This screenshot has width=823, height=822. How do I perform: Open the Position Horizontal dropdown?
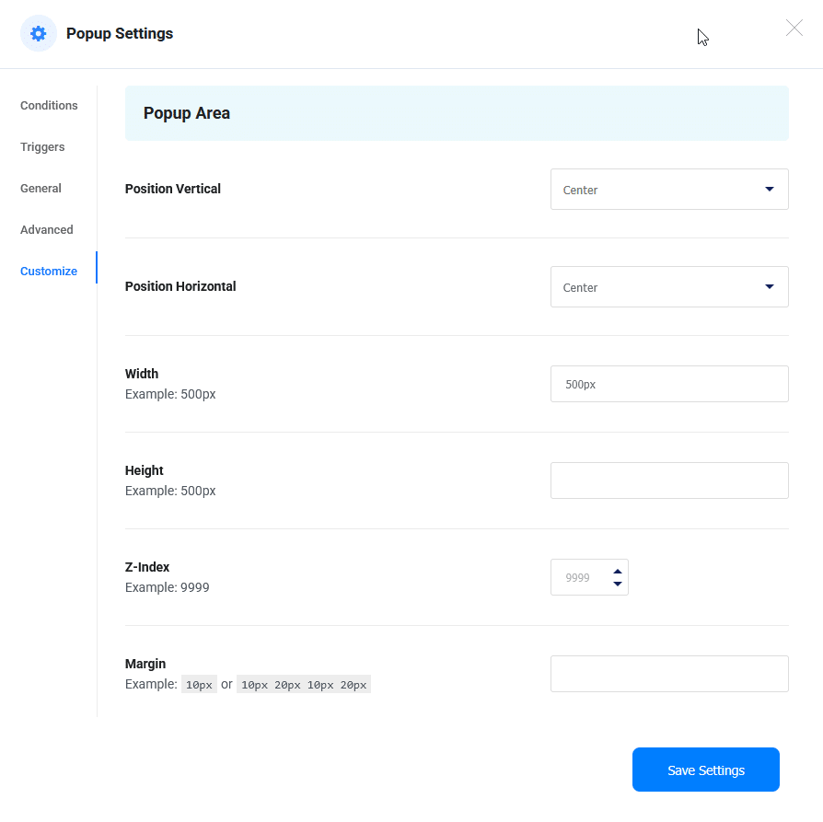pos(669,286)
